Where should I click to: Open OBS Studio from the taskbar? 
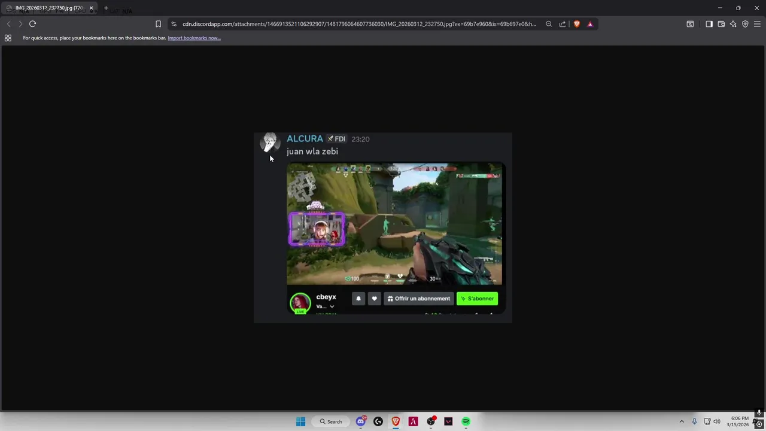(x=431, y=421)
